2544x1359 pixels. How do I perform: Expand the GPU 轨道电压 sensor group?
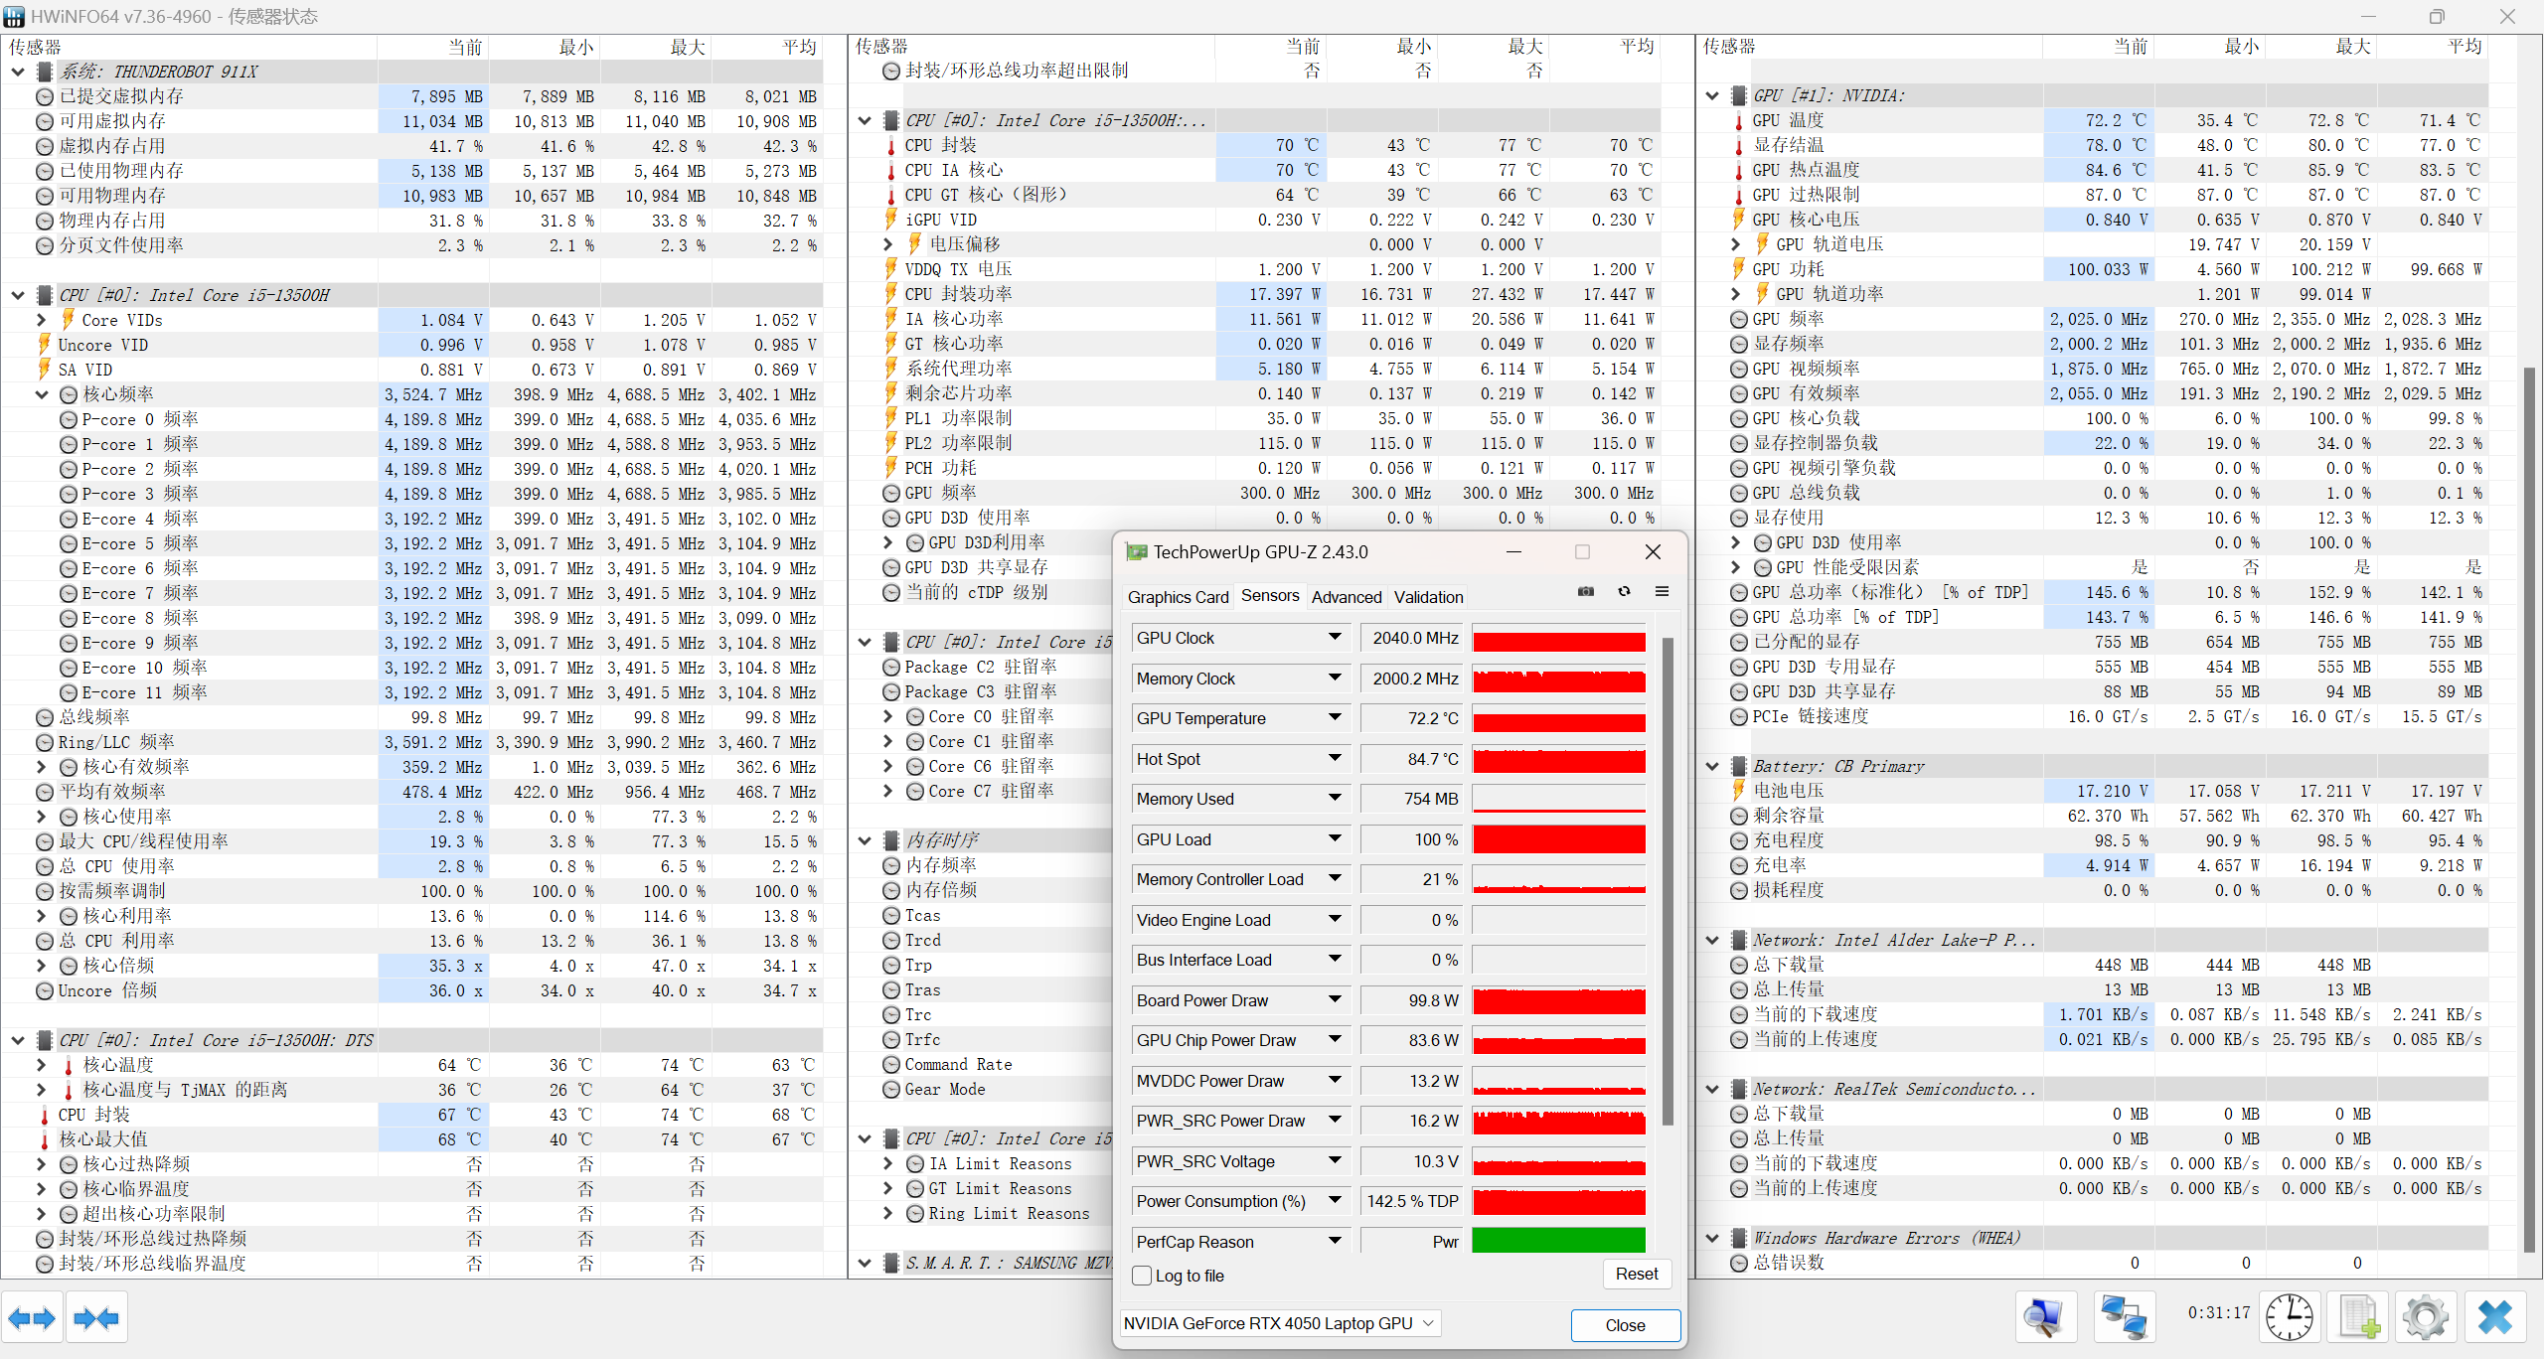(1735, 243)
